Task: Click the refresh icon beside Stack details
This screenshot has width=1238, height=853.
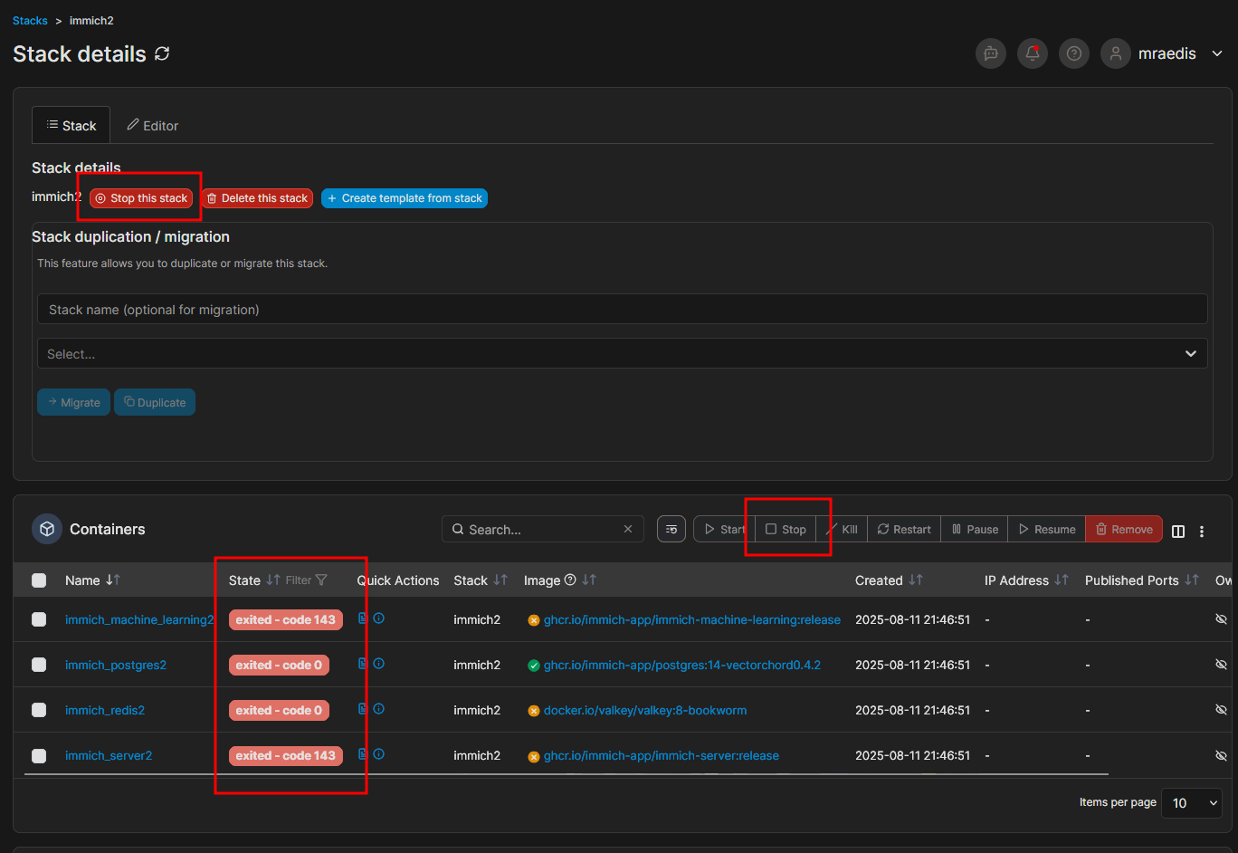Action: click(162, 53)
